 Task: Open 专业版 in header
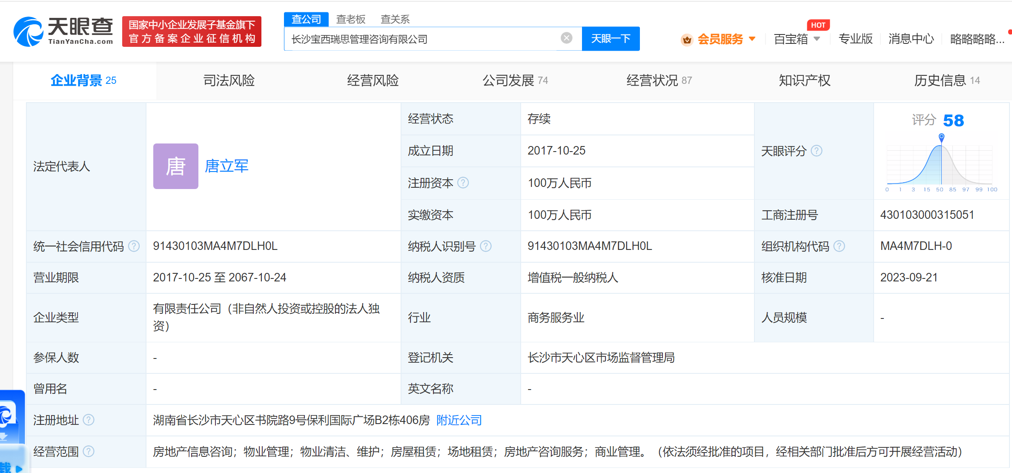click(855, 39)
